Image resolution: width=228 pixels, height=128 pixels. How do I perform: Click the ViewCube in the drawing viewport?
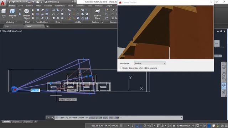(x=217, y=43)
